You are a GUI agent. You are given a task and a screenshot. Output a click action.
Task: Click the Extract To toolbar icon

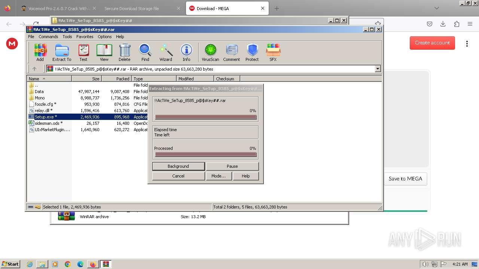(62, 52)
